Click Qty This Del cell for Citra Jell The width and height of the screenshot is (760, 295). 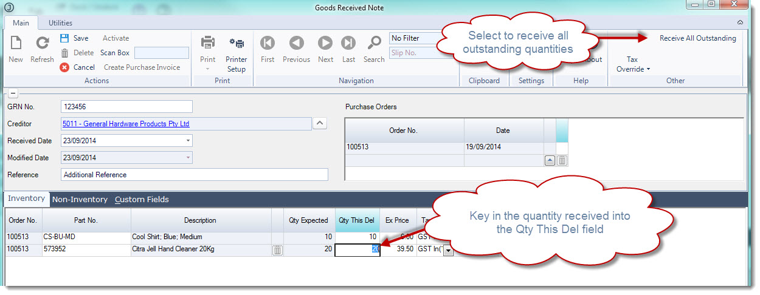(x=358, y=249)
